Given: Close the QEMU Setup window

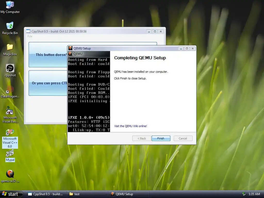Looking at the screenshot, I should click(x=193, y=48).
